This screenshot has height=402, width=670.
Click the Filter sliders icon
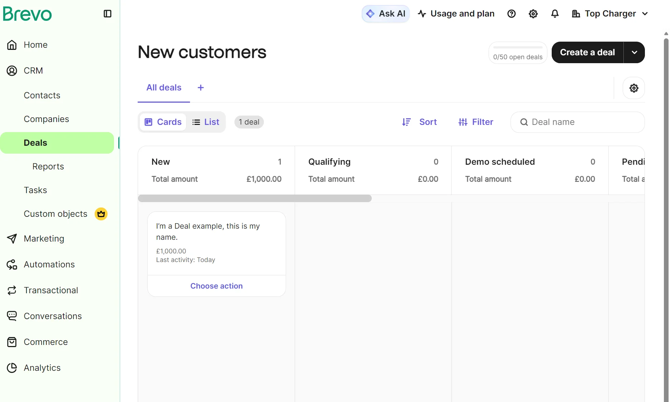pyautogui.click(x=463, y=122)
